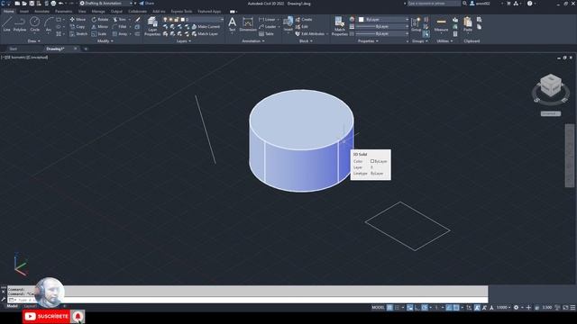The image size is (577, 324).
Task: Click the Group tool
Action: [x=417, y=24]
